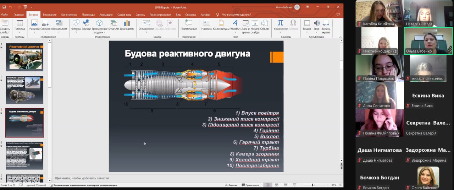Open the Таблица table dropdown
The image size is (454, 190).
click(x=20, y=26)
